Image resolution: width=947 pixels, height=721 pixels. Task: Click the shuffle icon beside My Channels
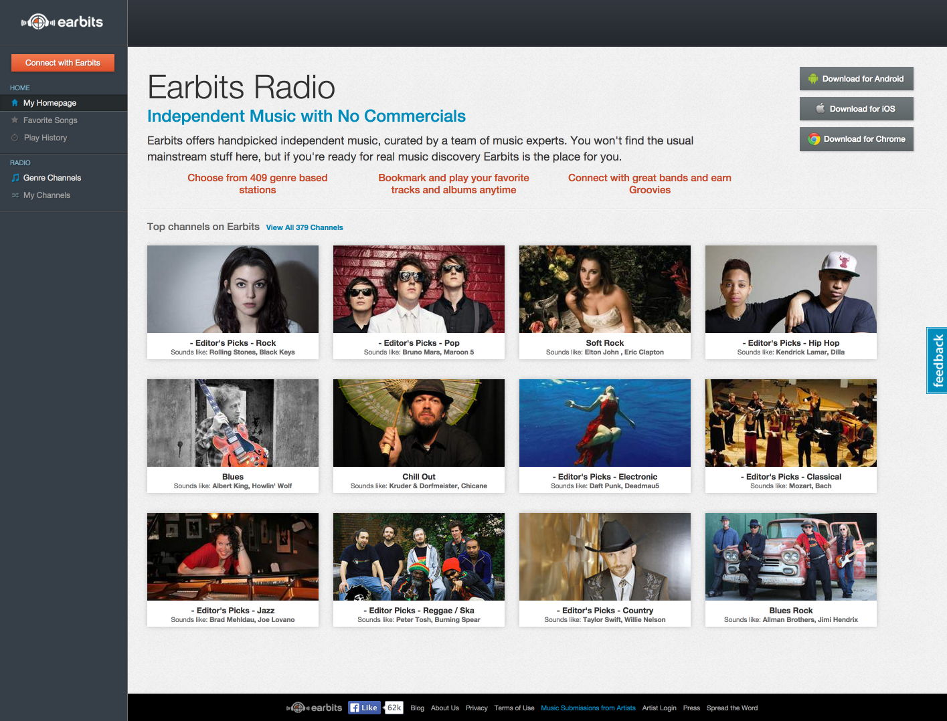click(x=15, y=195)
